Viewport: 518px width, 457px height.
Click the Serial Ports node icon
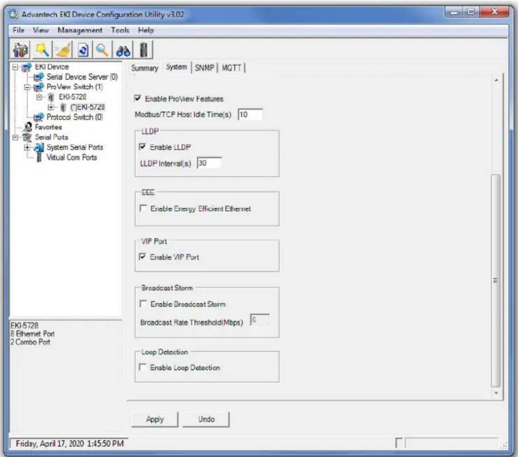[x=27, y=137]
